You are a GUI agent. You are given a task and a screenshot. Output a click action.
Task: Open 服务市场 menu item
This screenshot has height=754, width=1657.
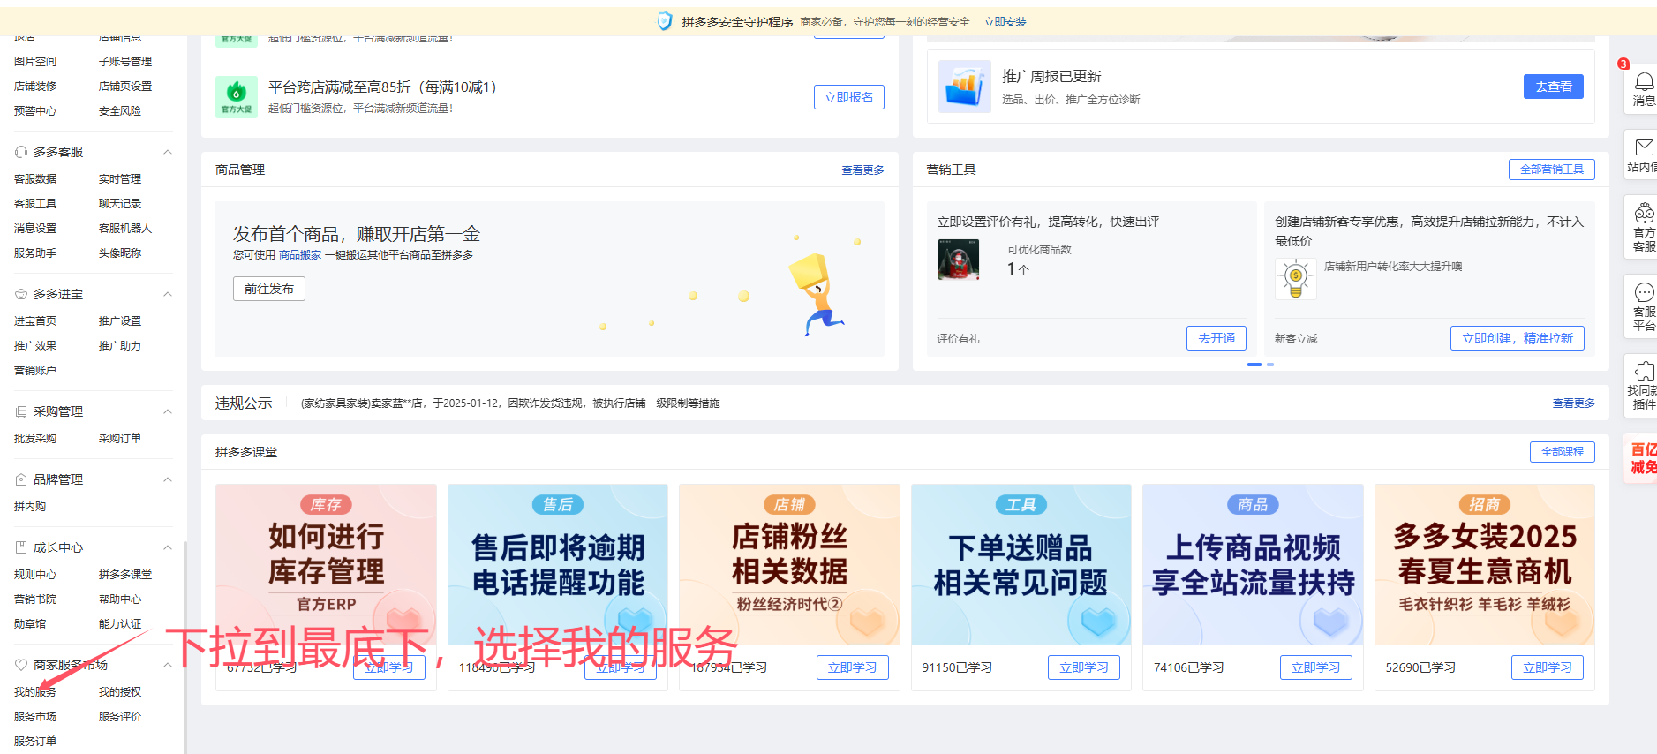35,717
